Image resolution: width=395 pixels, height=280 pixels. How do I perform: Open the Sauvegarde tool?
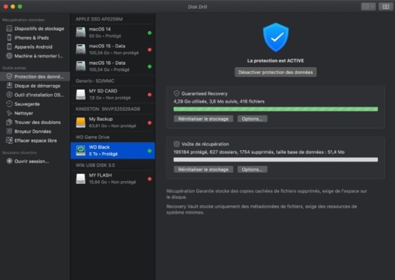coord(35,104)
